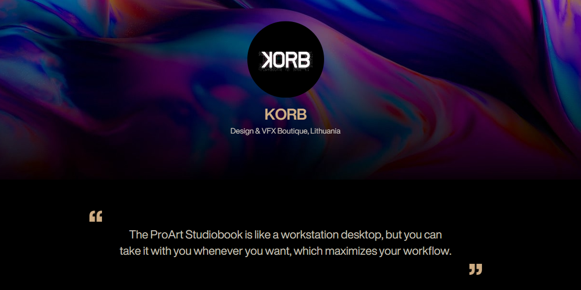Screen dimensions: 581x290
Task: Click the words but you can
Action: point(414,235)
